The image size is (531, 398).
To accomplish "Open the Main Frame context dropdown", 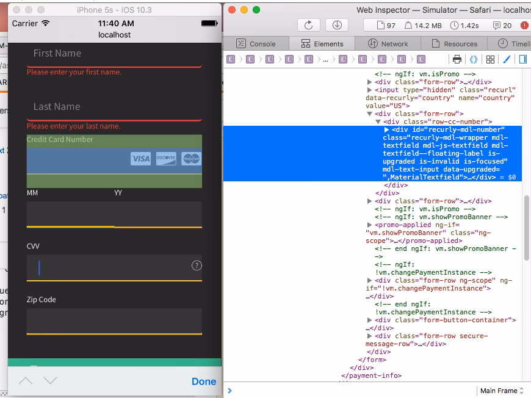I will point(502,391).
